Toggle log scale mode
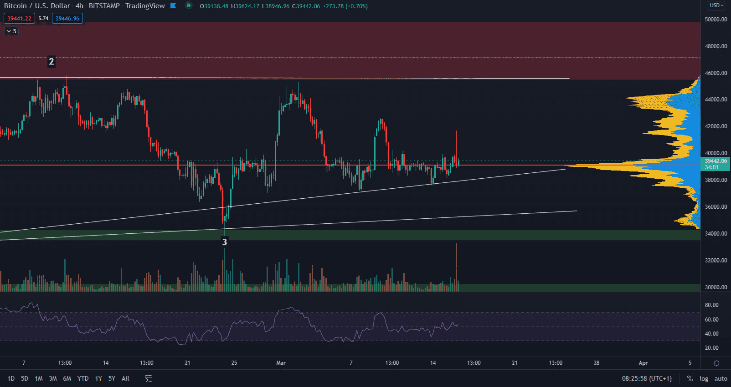The height and width of the screenshot is (387, 731). point(704,378)
